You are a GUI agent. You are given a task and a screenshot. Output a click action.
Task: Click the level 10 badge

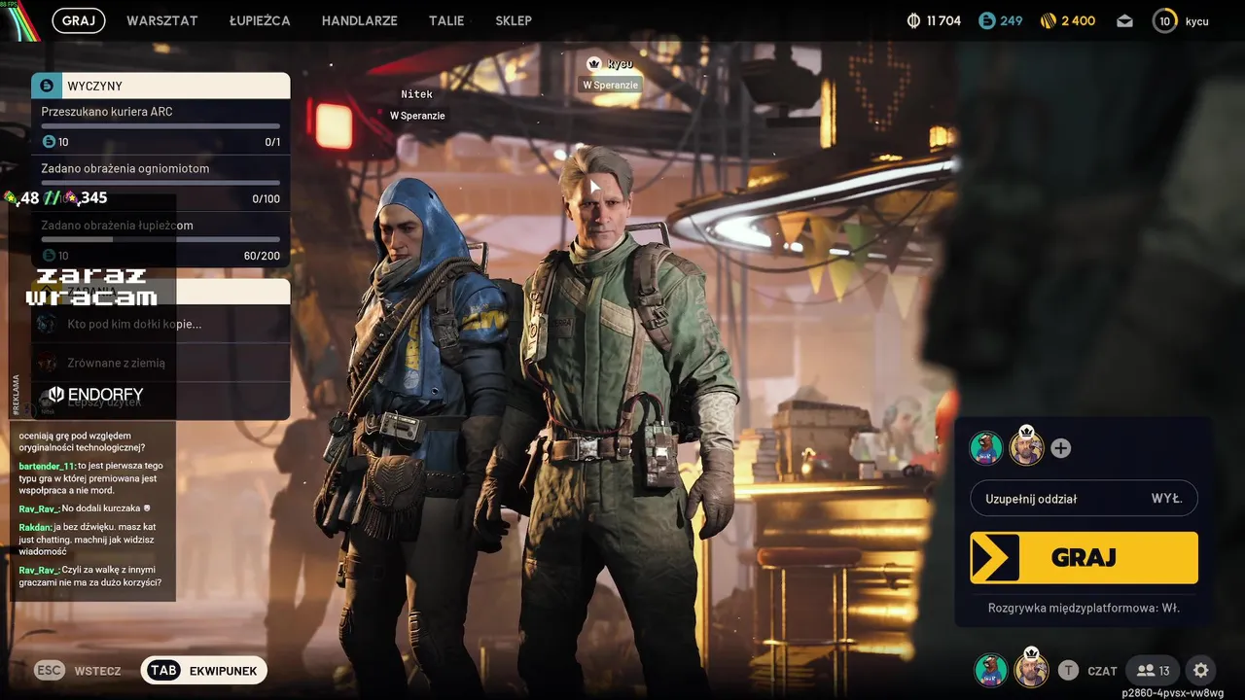(1164, 20)
